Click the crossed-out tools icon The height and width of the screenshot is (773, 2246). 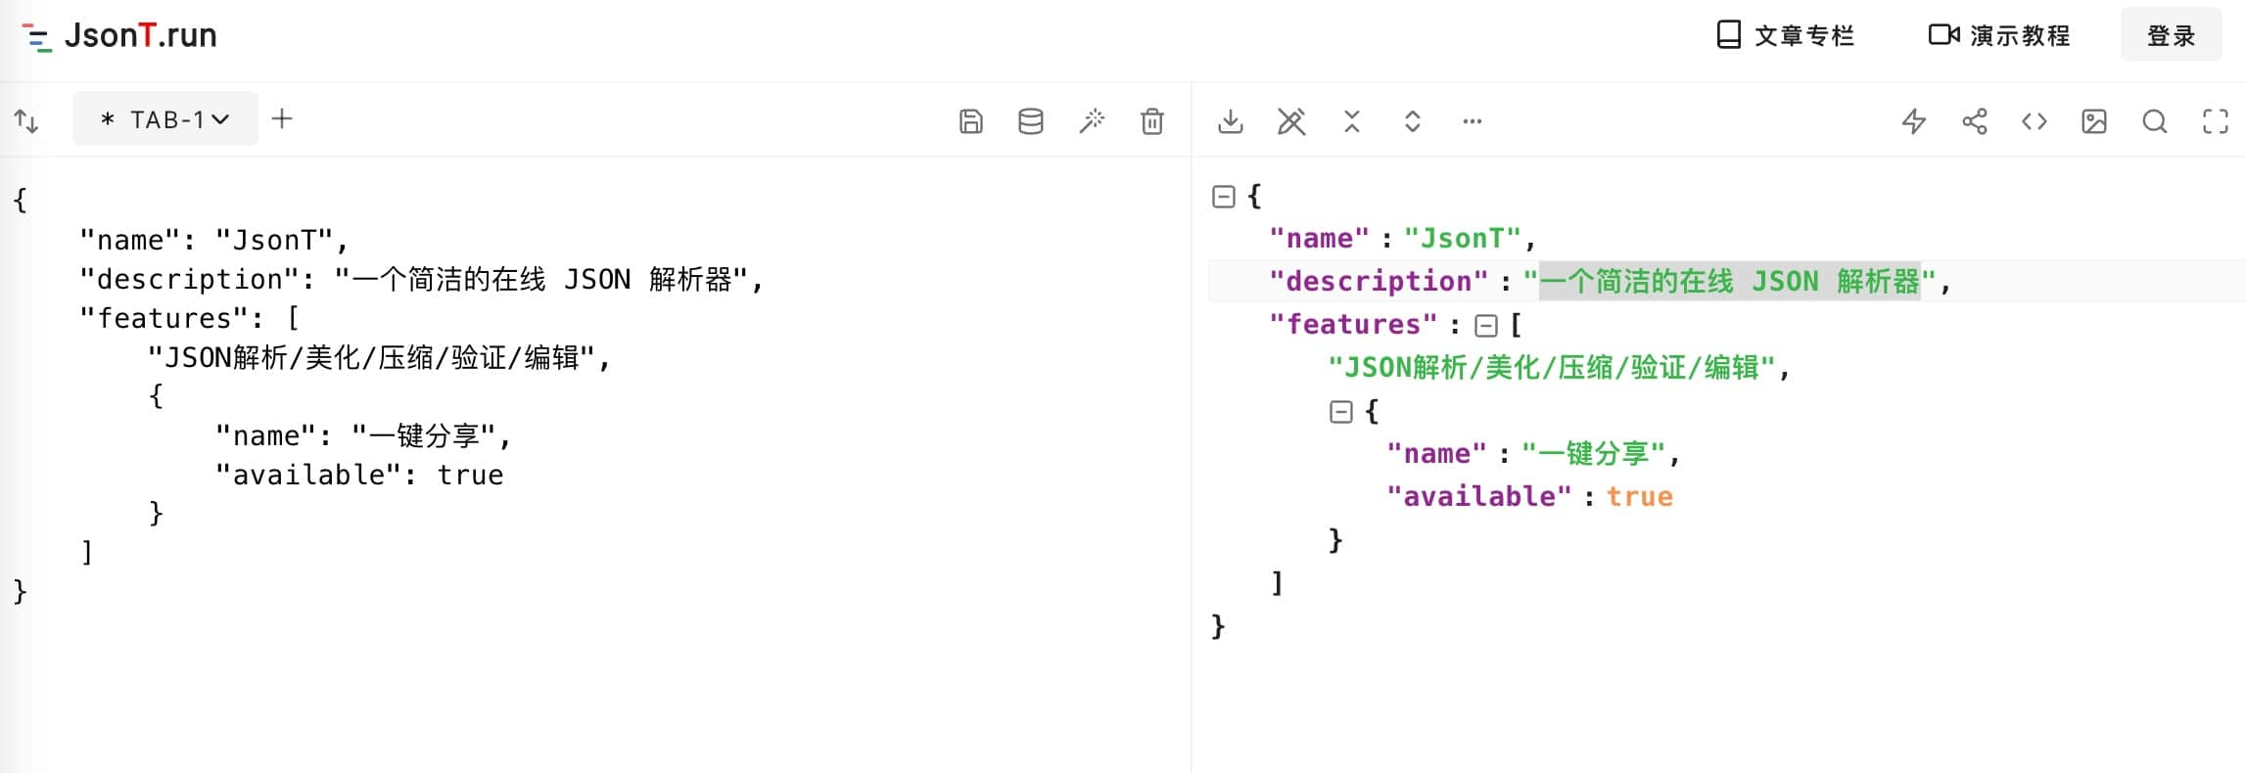click(1291, 121)
